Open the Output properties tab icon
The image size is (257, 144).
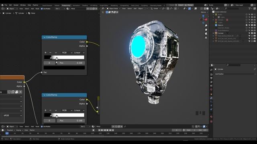[x=211, y=78]
